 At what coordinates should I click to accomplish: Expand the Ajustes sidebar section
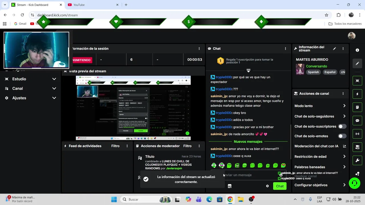pos(31,98)
